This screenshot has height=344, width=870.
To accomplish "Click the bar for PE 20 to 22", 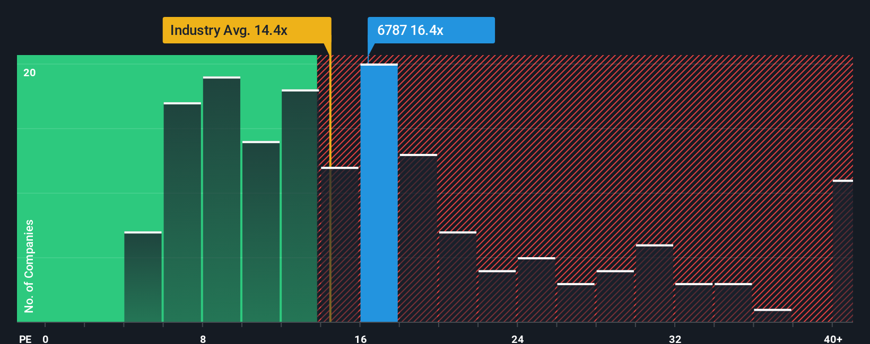I will click(x=458, y=277).
